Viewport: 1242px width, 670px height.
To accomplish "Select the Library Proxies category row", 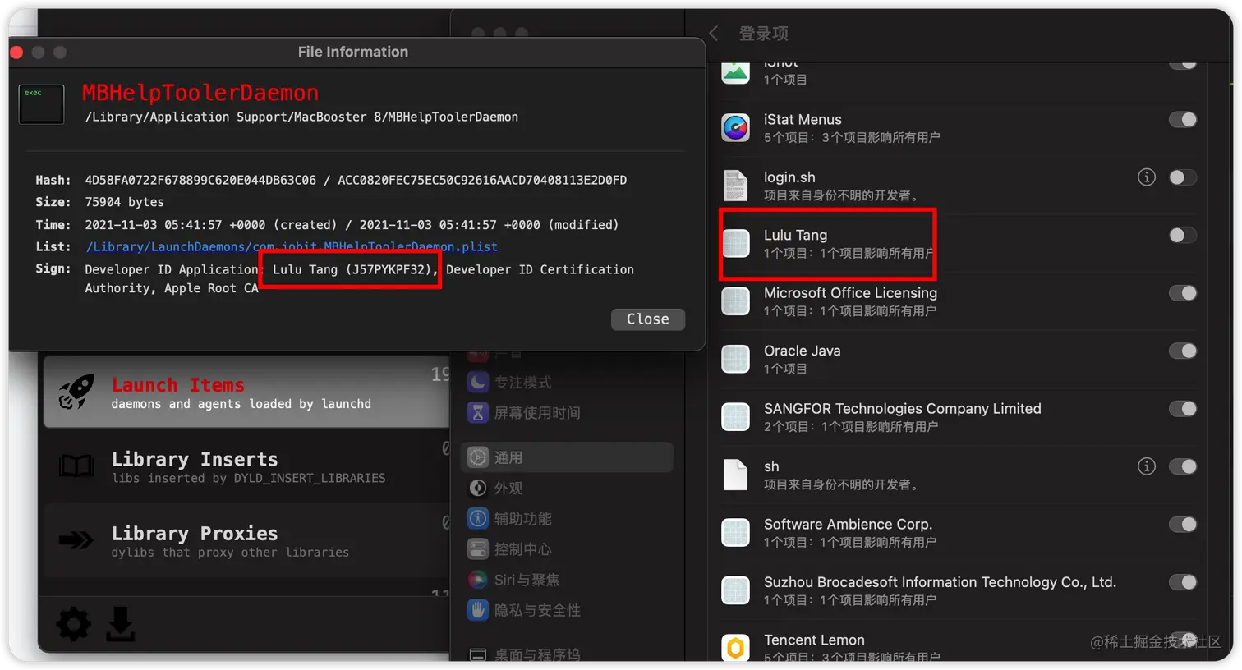I will click(246, 540).
